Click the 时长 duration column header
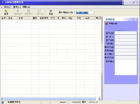This screenshot has width=140, height=104. coord(71,18)
